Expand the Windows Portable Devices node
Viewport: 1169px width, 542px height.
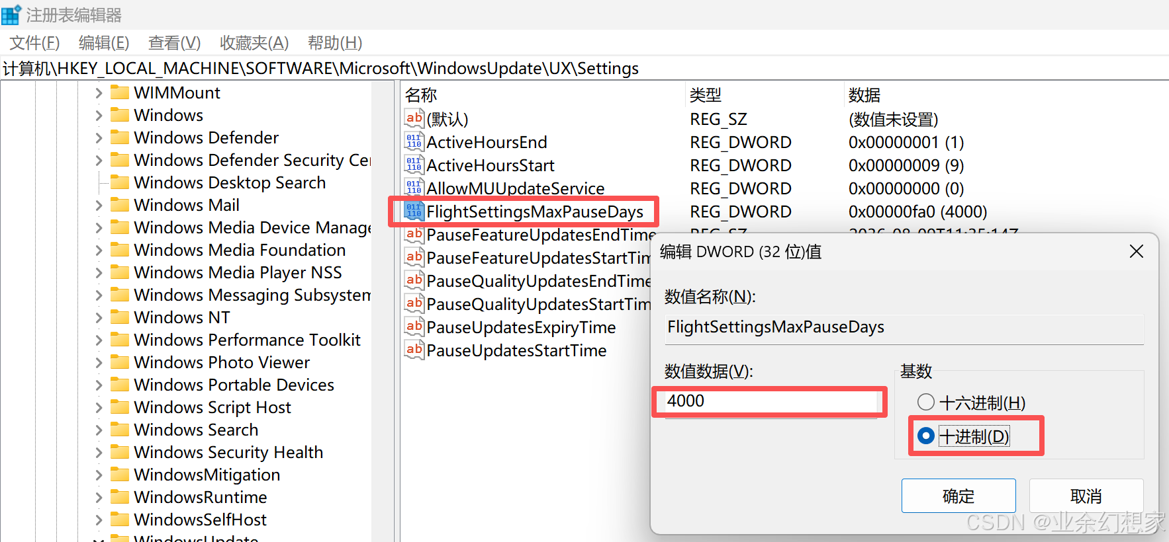point(99,385)
